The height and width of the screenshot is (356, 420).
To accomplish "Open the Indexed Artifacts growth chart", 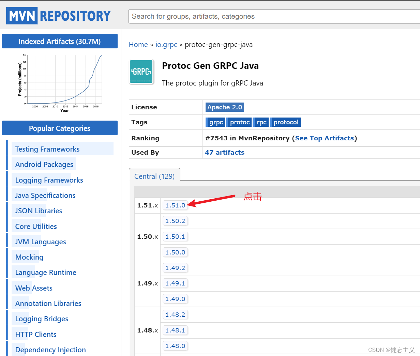I will [60, 83].
